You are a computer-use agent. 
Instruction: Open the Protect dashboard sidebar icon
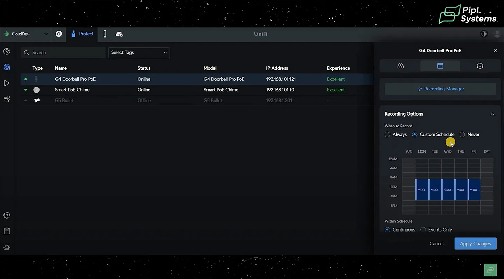[7, 52]
